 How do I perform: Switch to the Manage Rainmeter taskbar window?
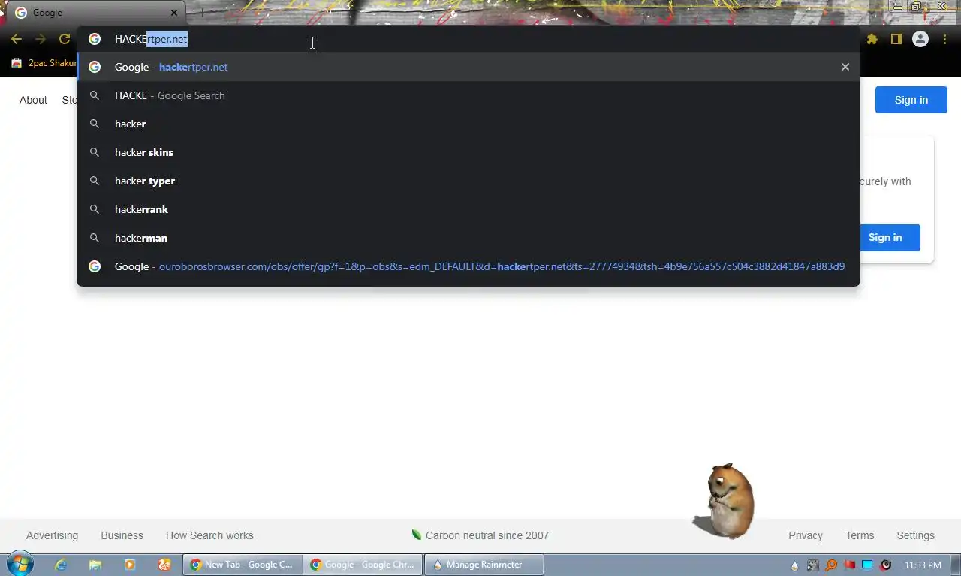coord(484,565)
